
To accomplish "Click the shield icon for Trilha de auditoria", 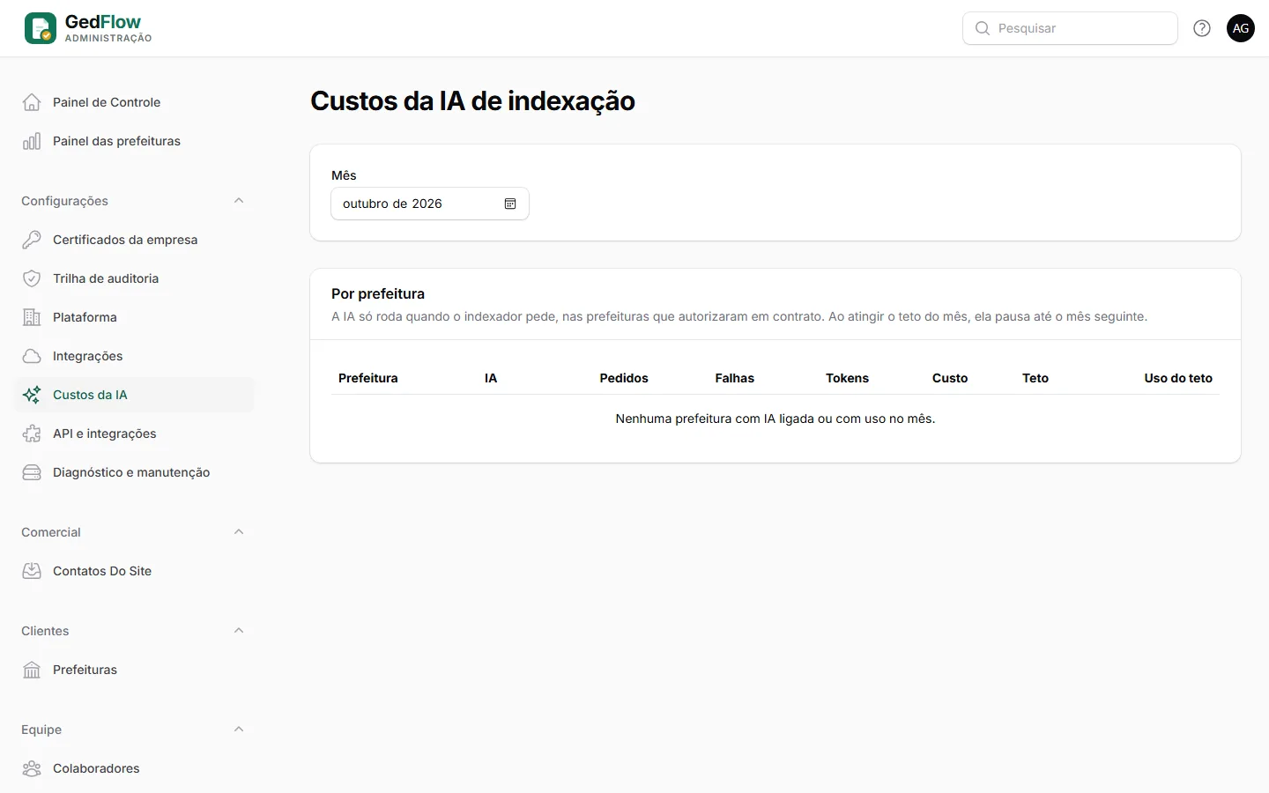I will coord(32,278).
